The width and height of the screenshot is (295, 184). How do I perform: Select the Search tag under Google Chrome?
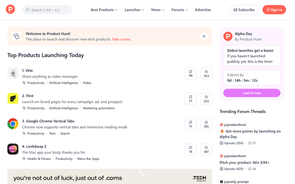[x=65, y=133]
